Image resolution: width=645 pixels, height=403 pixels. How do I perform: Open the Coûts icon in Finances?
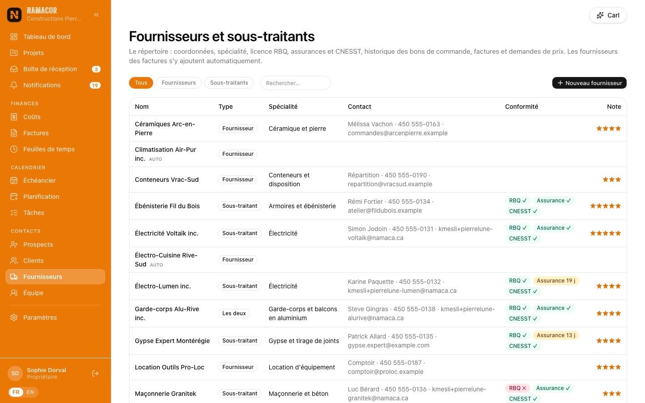tap(14, 117)
